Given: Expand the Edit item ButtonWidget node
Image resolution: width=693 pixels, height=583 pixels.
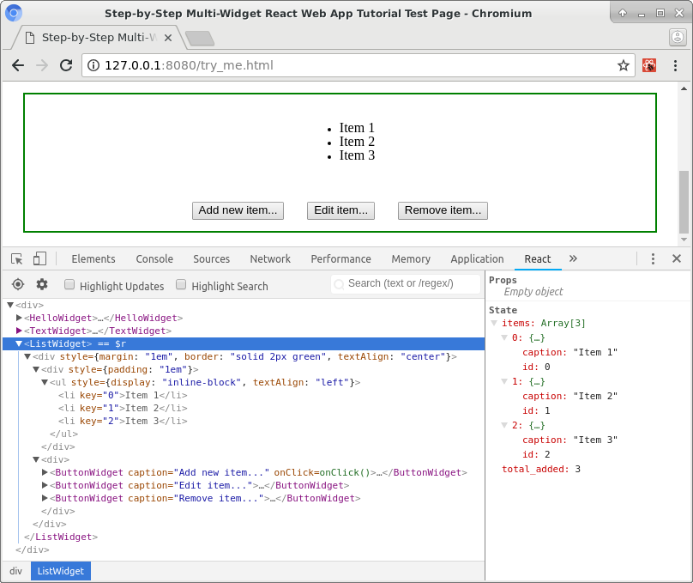Looking at the screenshot, I should click(45, 485).
